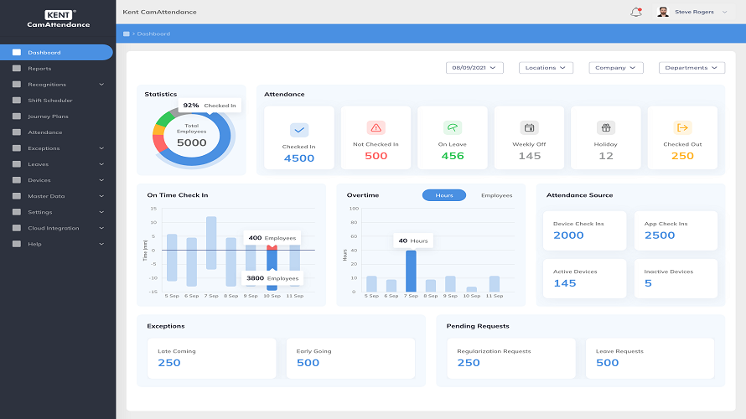Open the Locations filter dropdown
The width and height of the screenshot is (746, 419).
(545, 68)
